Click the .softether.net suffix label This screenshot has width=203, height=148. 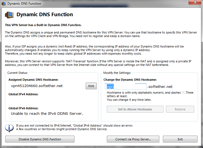(x=160, y=87)
